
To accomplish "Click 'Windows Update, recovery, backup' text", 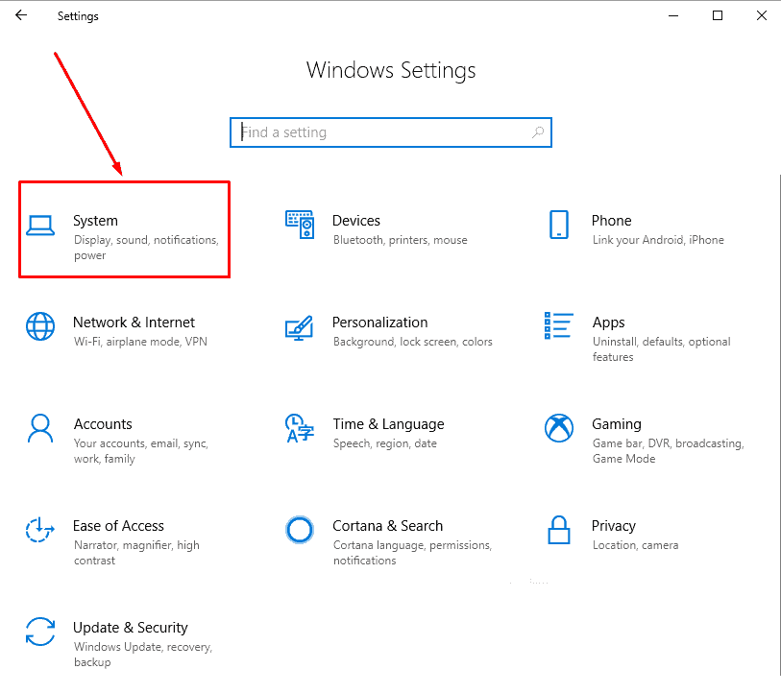I will pyautogui.click(x=143, y=655).
